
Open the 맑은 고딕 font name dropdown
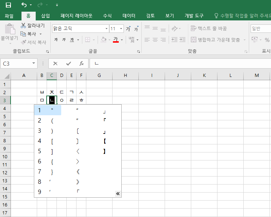point(106,28)
